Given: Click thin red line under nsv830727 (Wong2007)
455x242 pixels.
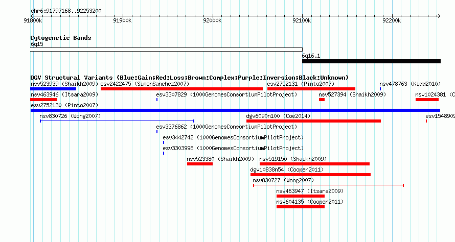Looking at the screenshot, I should pos(329,185).
